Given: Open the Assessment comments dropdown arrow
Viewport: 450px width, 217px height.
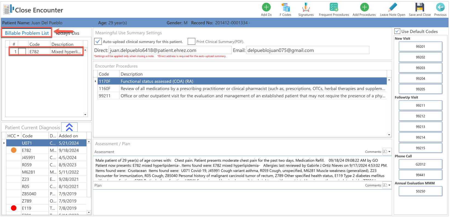Looking at the screenshot, I should point(389,151).
